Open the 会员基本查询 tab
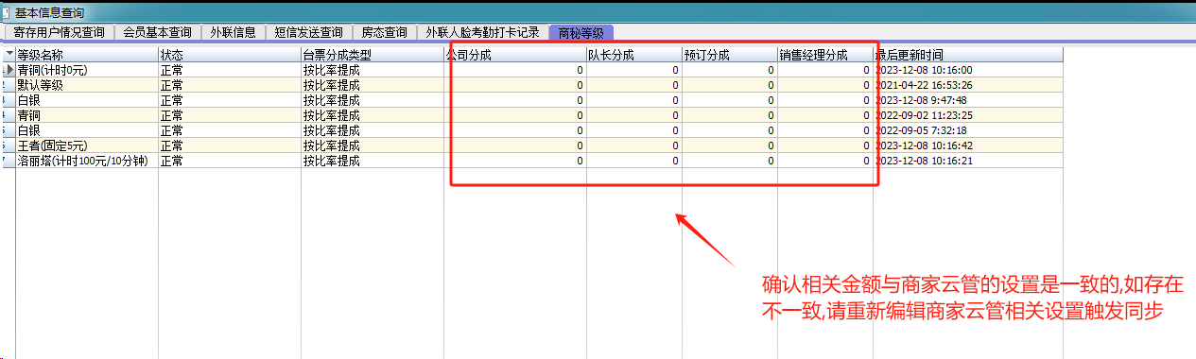 pos(158,32)
